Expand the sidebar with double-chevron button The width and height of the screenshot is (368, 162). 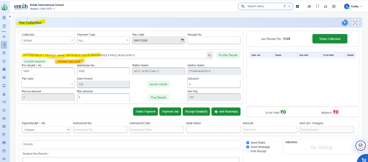click(x=10, y=16)
